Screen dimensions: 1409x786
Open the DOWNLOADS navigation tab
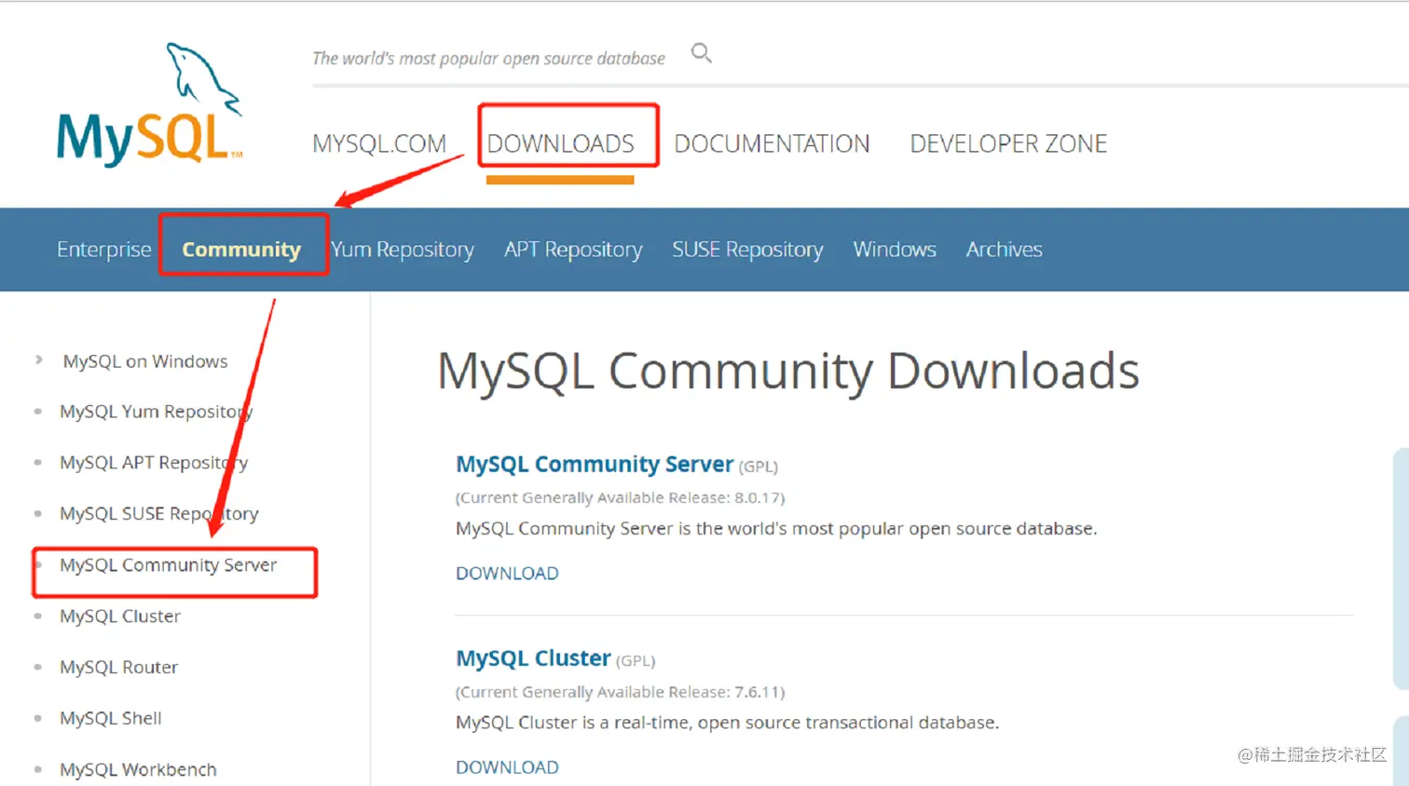pos(560,143)
